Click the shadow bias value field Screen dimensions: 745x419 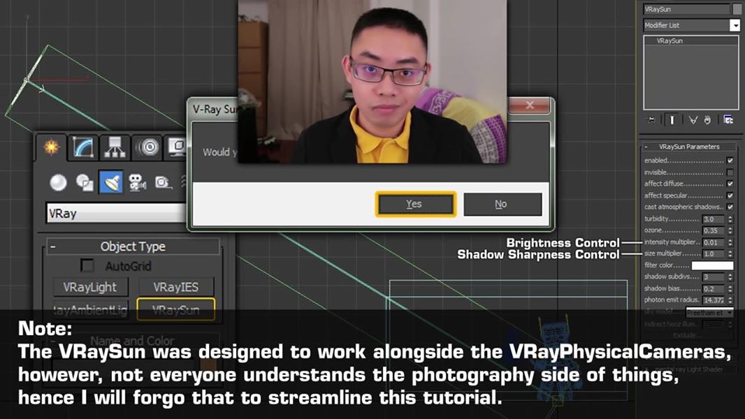pyautogui.click(x=713, y=288)
